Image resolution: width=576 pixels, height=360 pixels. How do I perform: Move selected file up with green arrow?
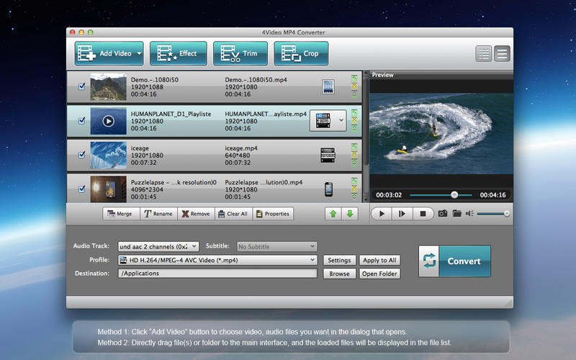[334, 213]
